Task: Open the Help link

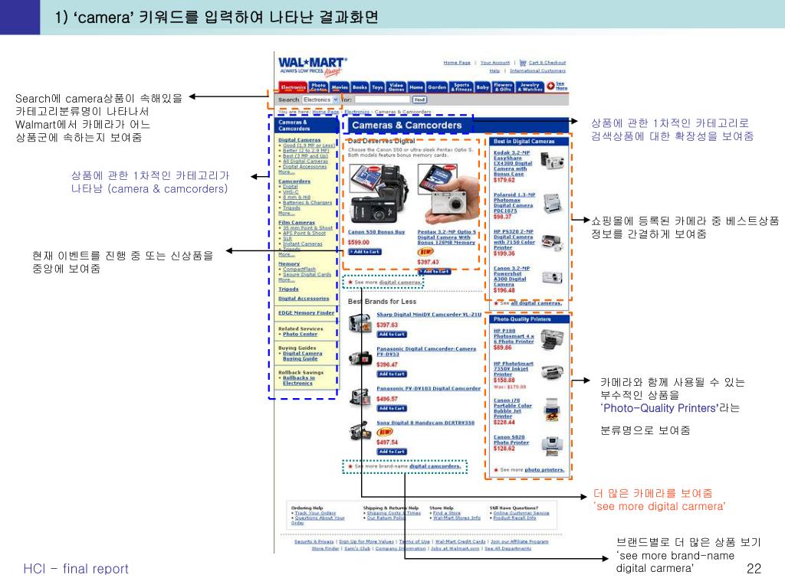Action: click(x=494, y=71)
